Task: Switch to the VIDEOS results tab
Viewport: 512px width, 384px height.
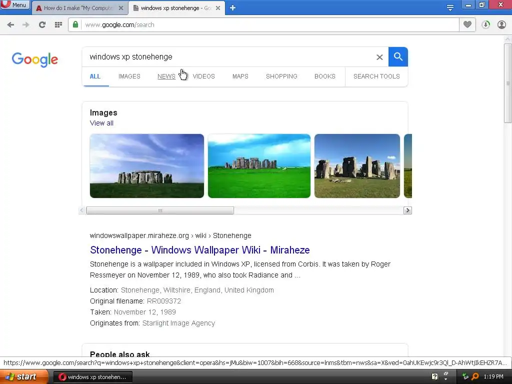Action: (204, 76)
